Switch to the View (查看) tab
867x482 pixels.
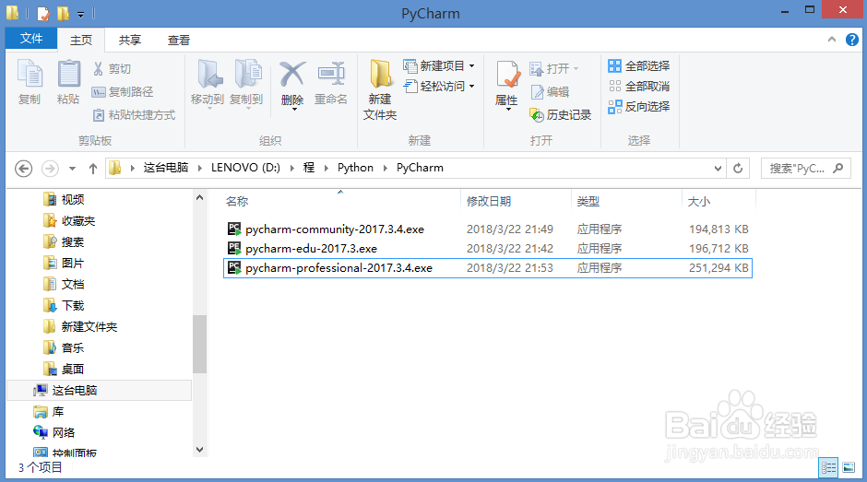pyautogui.click(x=179, y=40)
